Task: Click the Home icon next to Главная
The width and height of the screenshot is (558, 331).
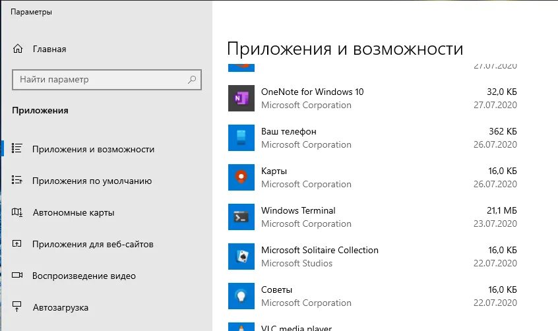Action: click(x=18, y=49)
